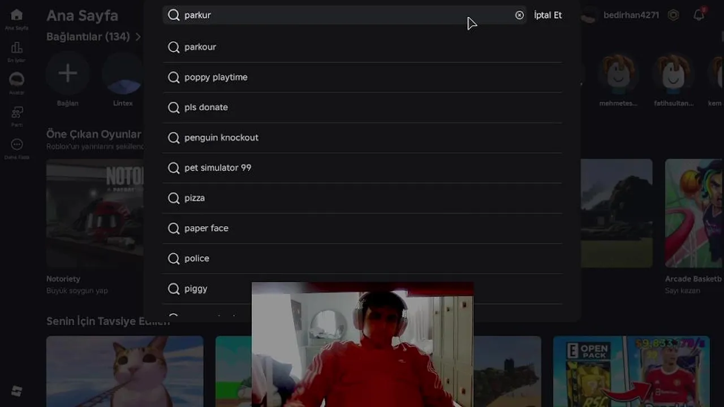Clear the search text with the X icon
724x407 pixels.
[x=519, y=15]
